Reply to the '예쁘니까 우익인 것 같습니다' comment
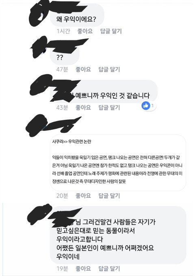 click(109, 108)
